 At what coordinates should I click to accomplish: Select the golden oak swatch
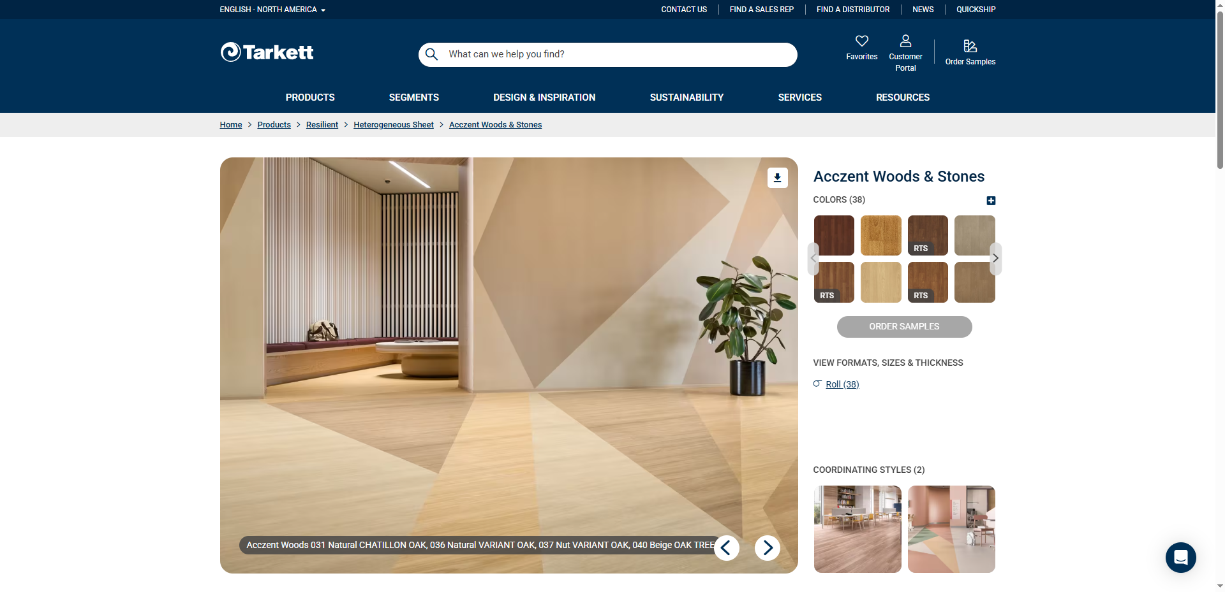(881, 235)
